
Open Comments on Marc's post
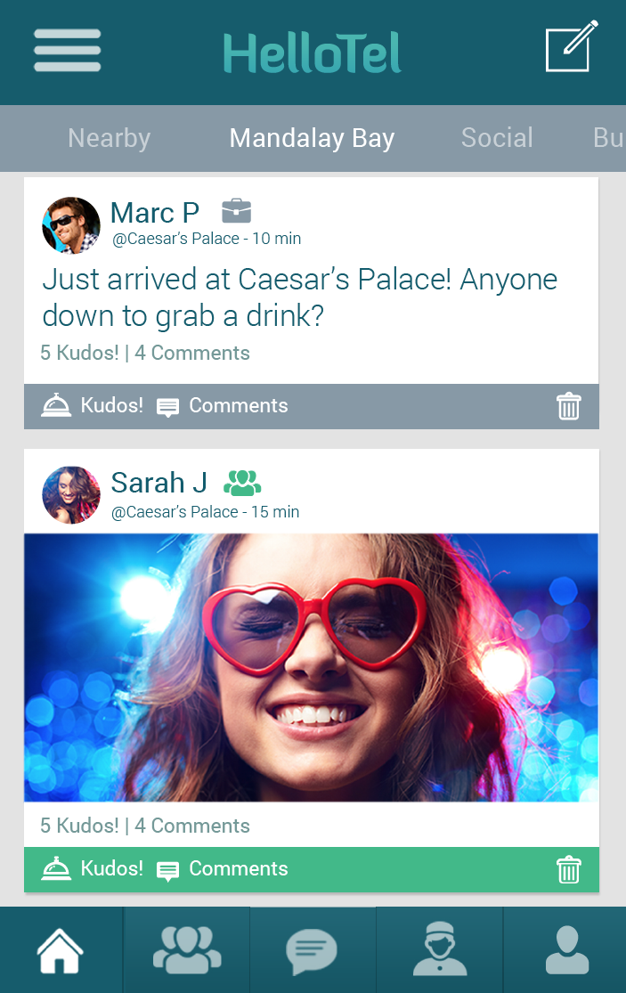pos(238,406)
